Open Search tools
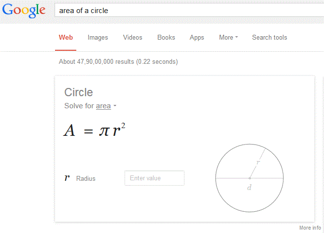The height and width of the screenshot is (233, 324). (x=269, y=37)
